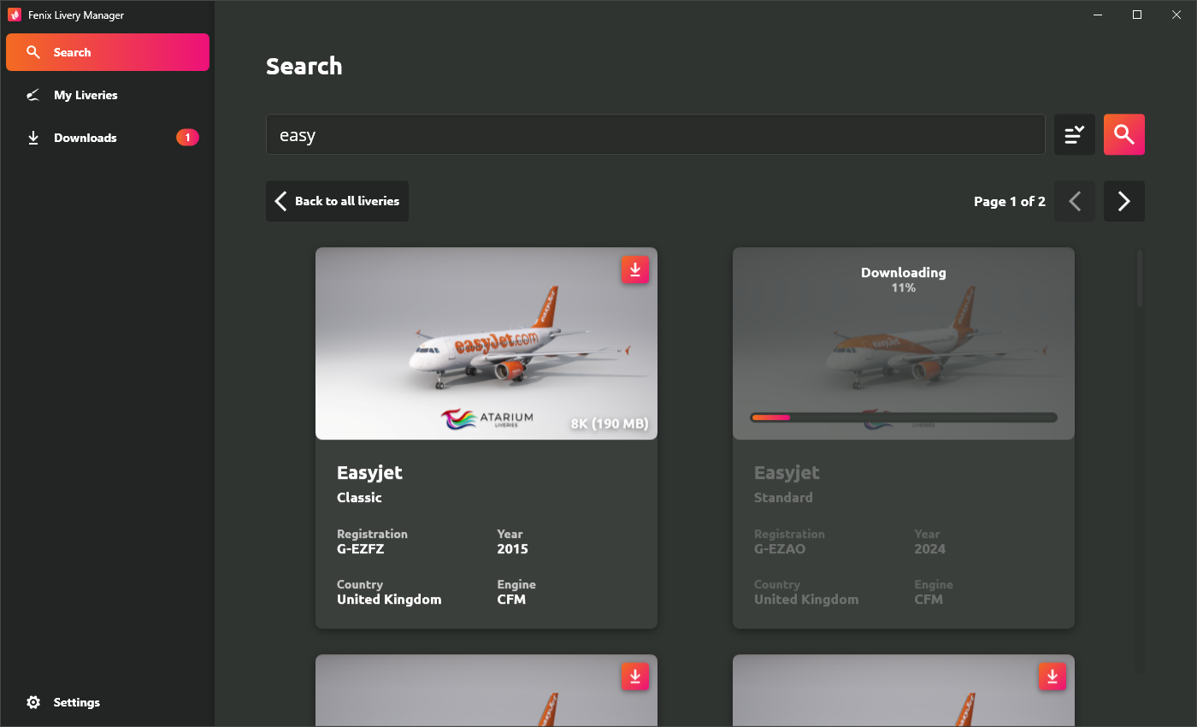
Task: Download the bottom-left livery card
Action: 634,677
